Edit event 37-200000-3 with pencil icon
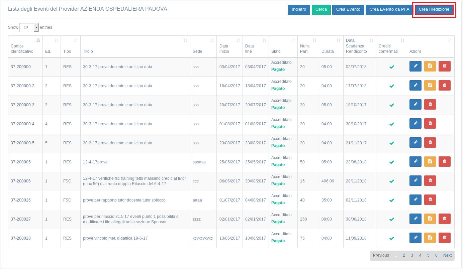 (x=415, y=104)
